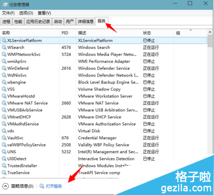The width and height of the screenshot is (214, 195).
Task: Click the gear icon beside VMUSBArbService
Action: [x=4, y=110]
